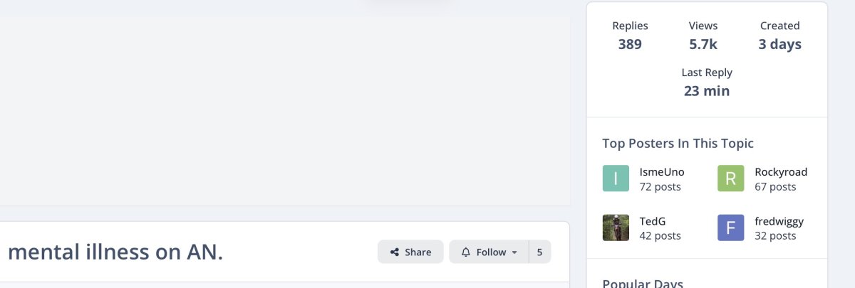Open fredwiggy username link

pos(779,221)
